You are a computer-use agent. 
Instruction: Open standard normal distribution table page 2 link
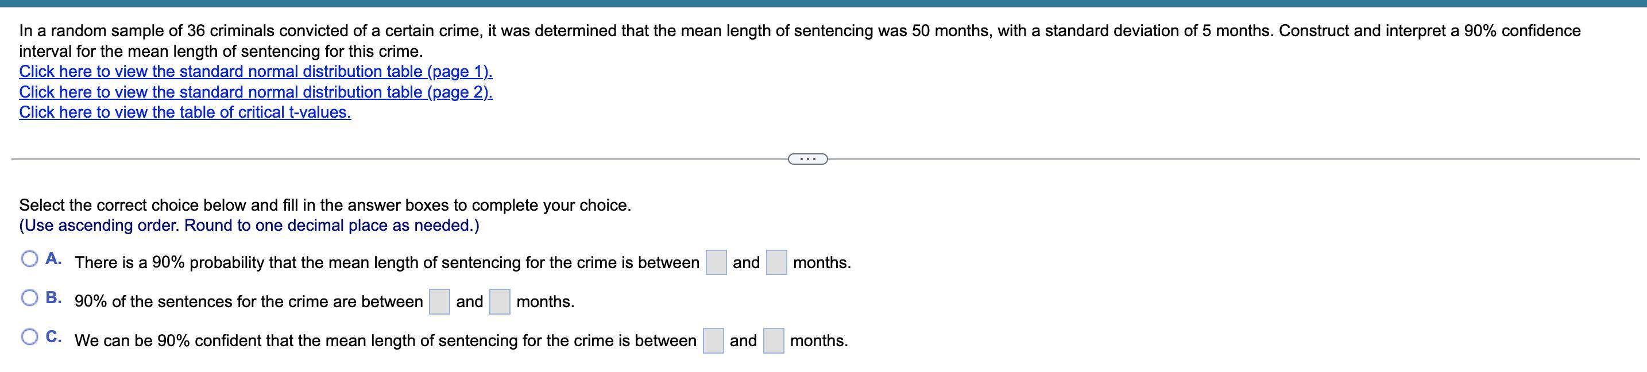256,92
